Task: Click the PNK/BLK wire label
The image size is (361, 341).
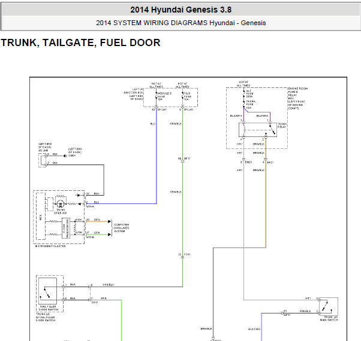Action: (305, 311)
